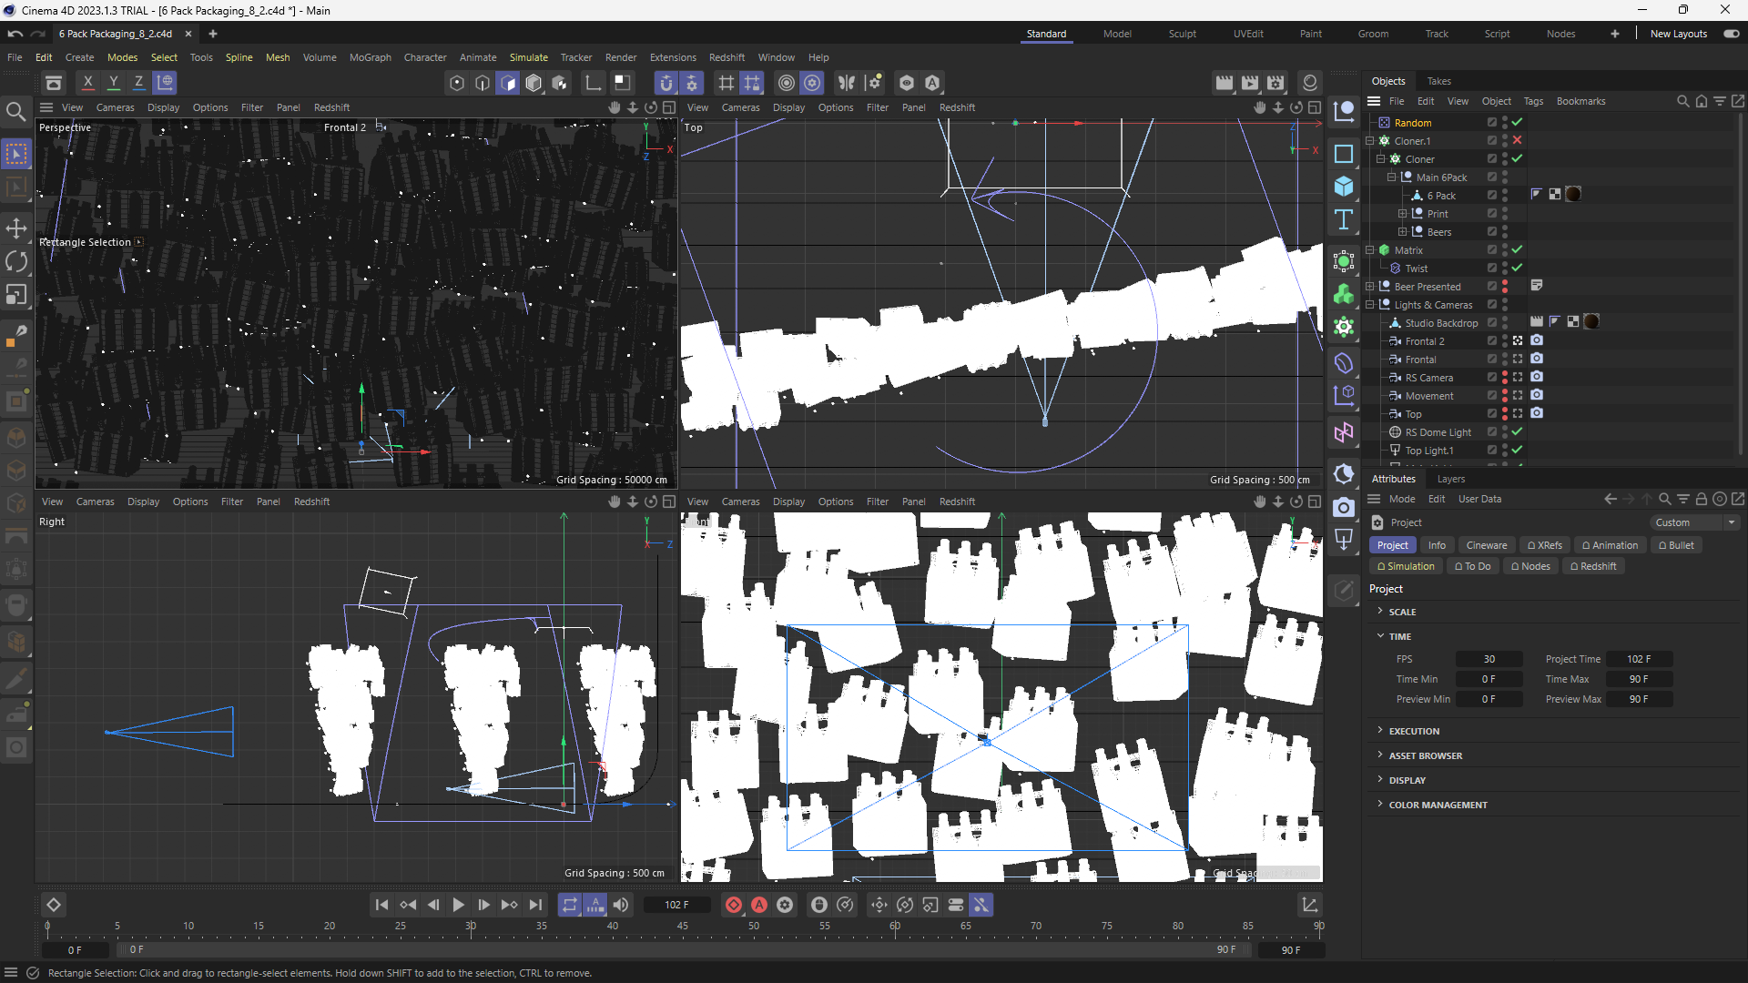Screen dimensions: 1748x983
Task: Open the Simulation settings via its button
Action: (x=1406, y=565)
